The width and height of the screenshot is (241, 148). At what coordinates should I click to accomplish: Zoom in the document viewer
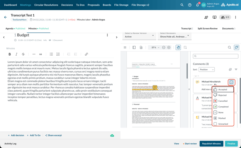click(x=169, y=47)
